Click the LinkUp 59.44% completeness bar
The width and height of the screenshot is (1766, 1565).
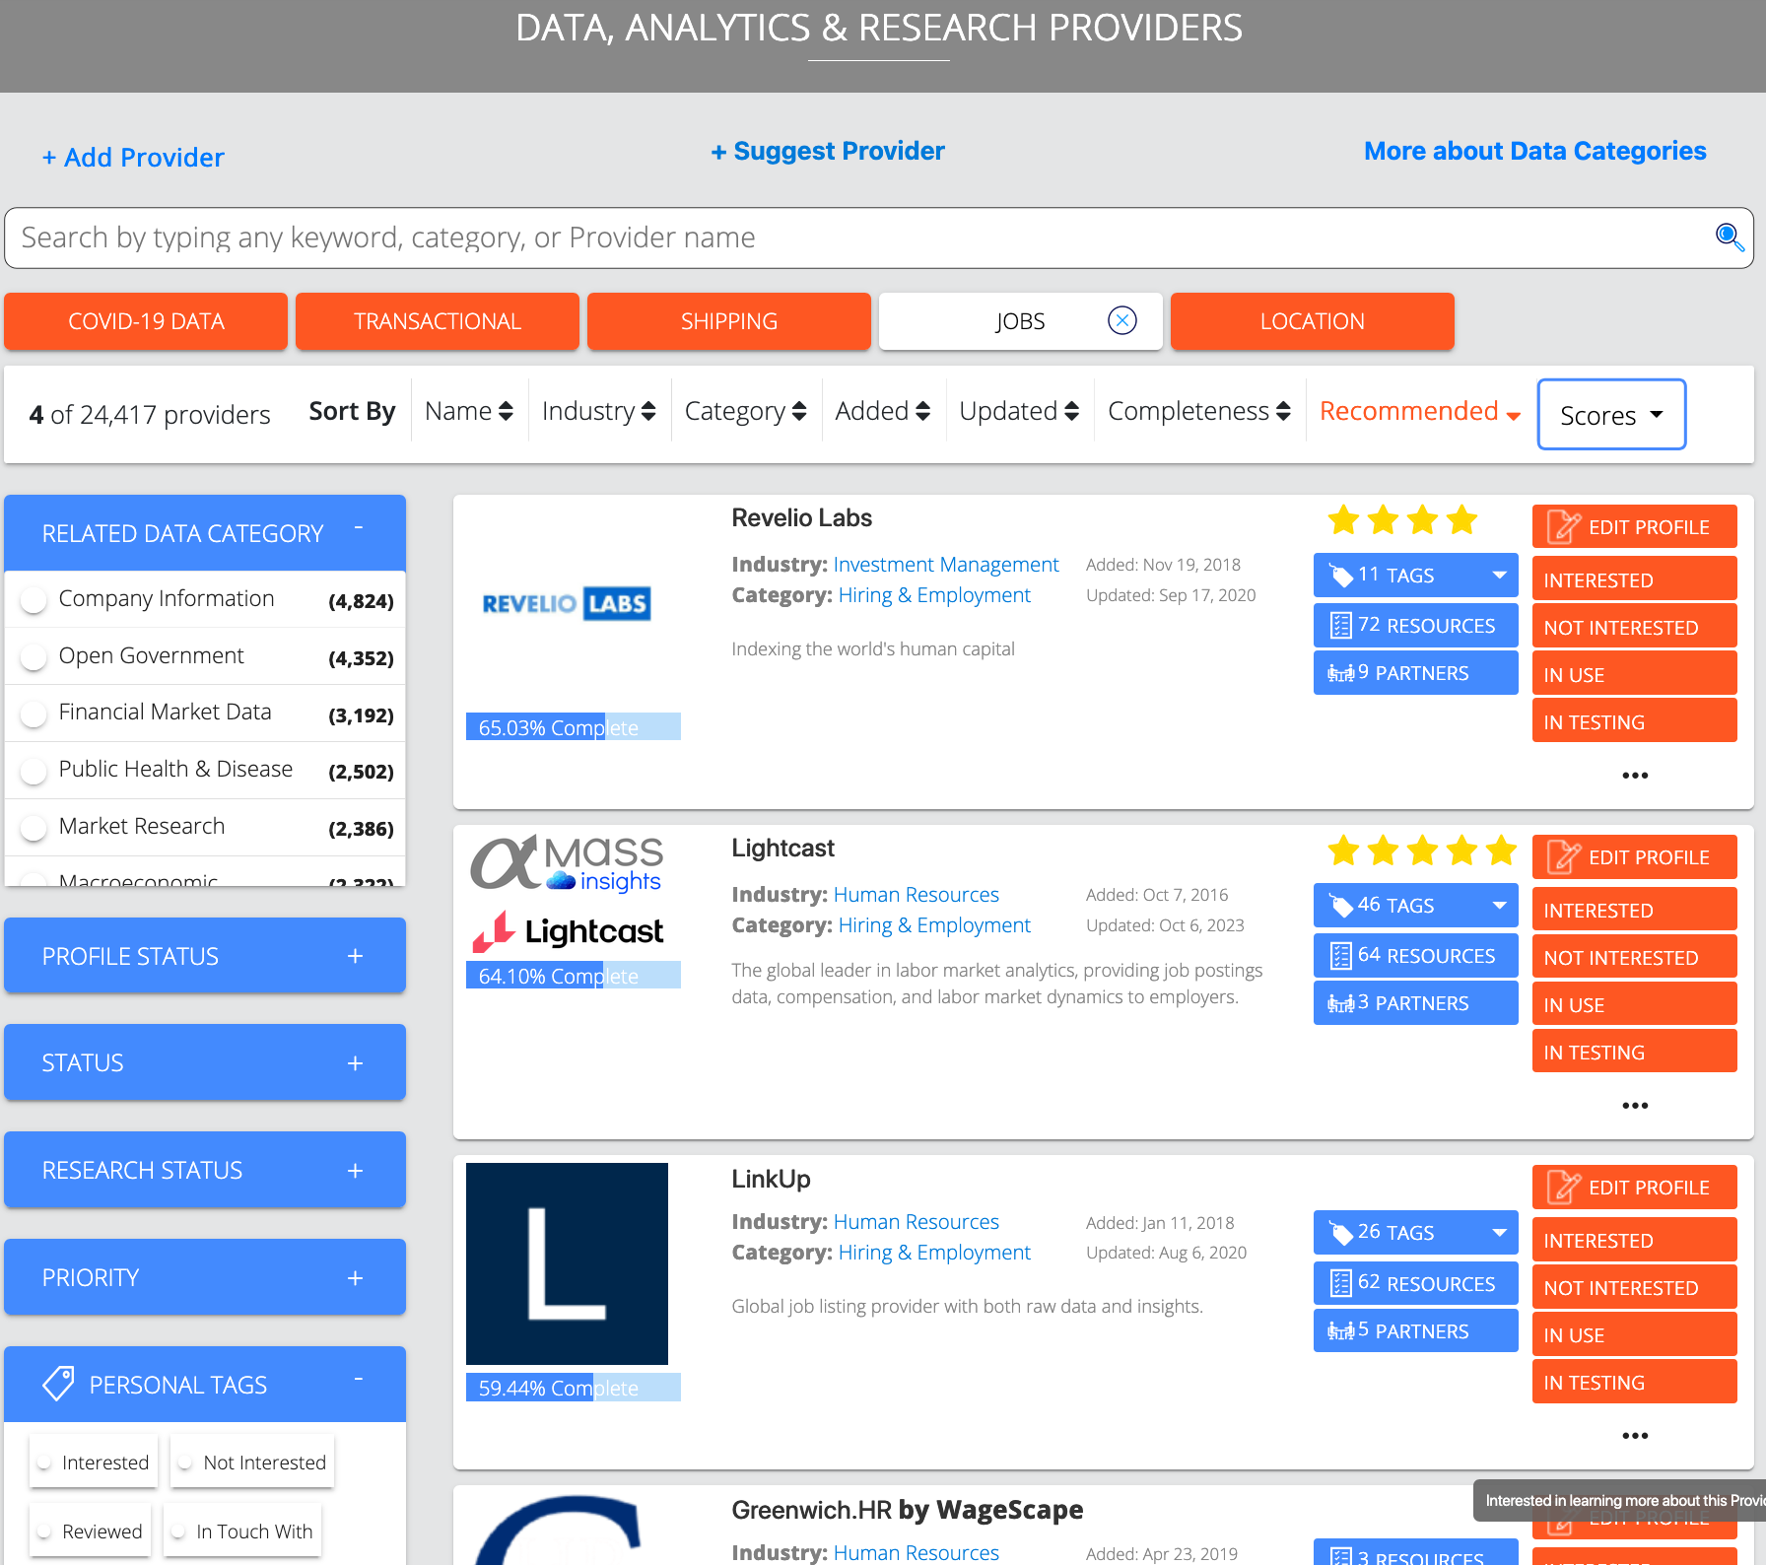(x=573, y=1388)
